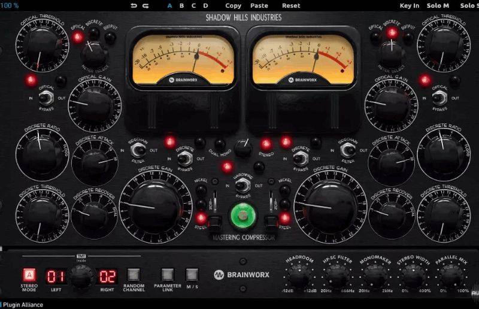This screenshot has width=479, height=309.
Task: Click left Discrete Recover knob
Action: pos(95,216)
